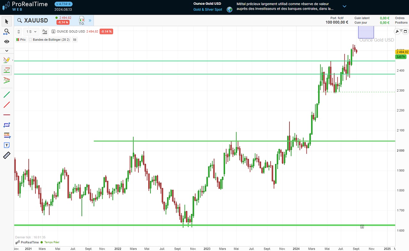Viewport: 409px width, 251px height.
Task: Open the Positions tab
Action: pos(401,23)
